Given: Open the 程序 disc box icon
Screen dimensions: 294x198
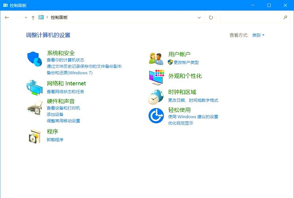Looking at the screenshot, I should (35, 137).
